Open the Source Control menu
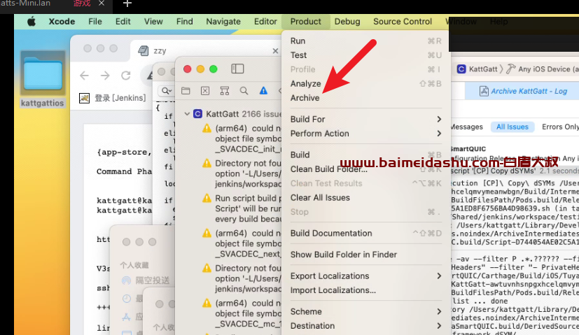Image resolution: width=579 pixels, height=335 pixels. pos(403,22)
